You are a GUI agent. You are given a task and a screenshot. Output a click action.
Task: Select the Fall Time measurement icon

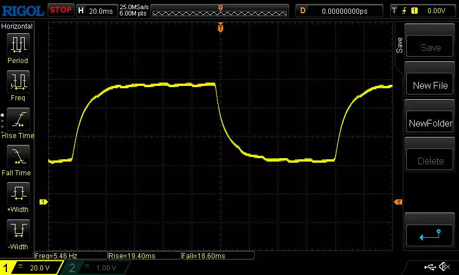click(18, 157)
